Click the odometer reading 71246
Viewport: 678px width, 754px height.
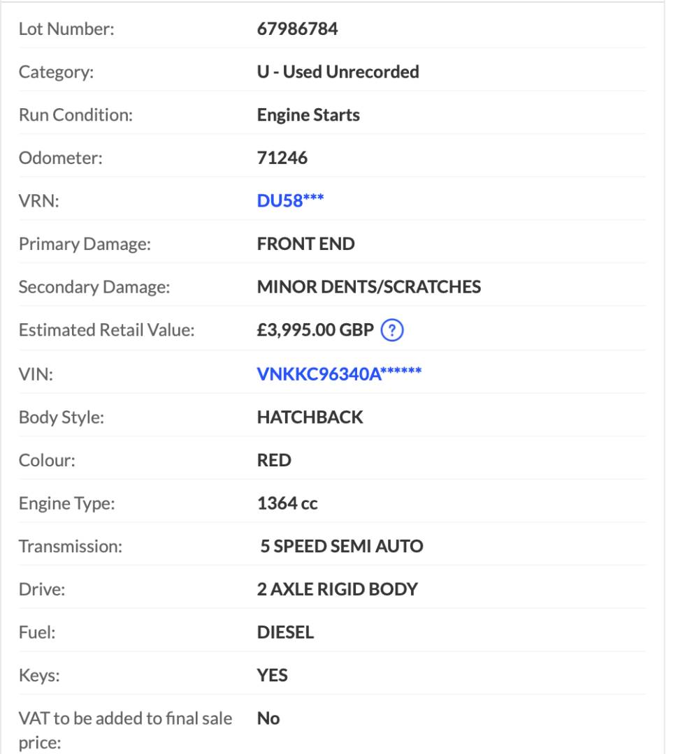(282, 158)
